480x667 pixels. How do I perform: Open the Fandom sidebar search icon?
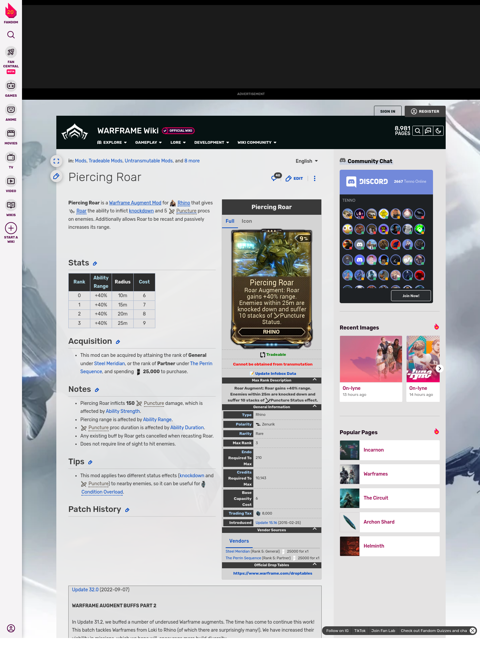point(11,35)
